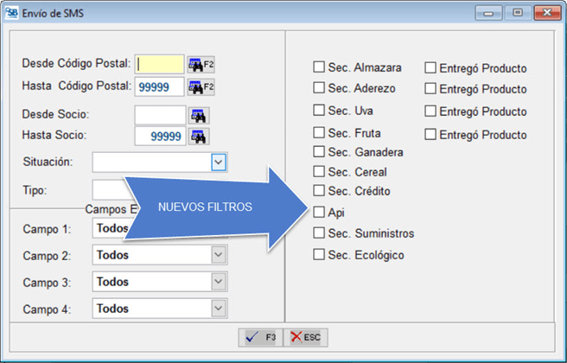The width and height of the screenshot is (567, 363).
Task: Check the Api checkbox
Action: pyautogui.click(x=319, y=213)
